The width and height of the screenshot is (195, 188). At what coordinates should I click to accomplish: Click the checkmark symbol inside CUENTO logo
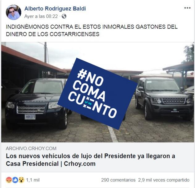pos(86,102)
